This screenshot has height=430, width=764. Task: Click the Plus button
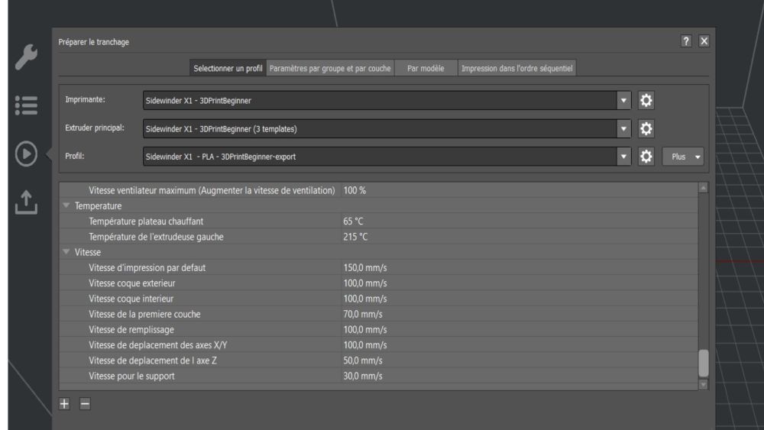(682, 157)
